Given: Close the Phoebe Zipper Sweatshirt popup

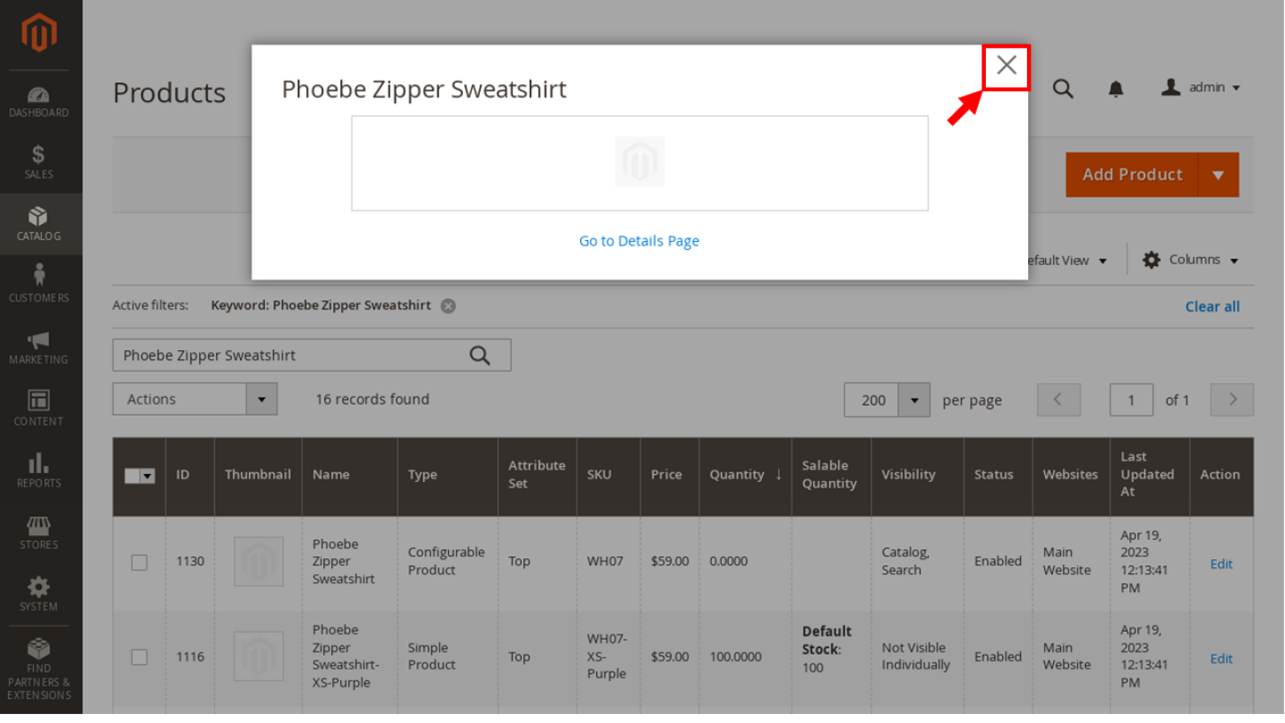Looking at the screenshot, I should [1006, 66].
